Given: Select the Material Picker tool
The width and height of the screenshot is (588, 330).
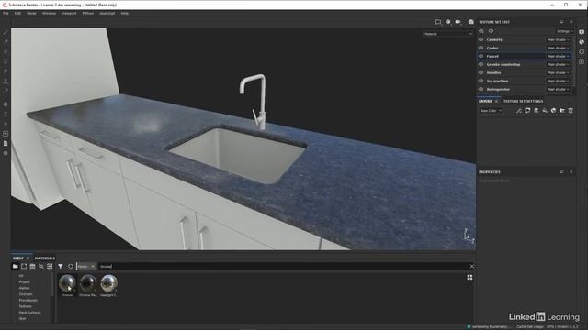Looking at the screenshot, I should (6, 90).
